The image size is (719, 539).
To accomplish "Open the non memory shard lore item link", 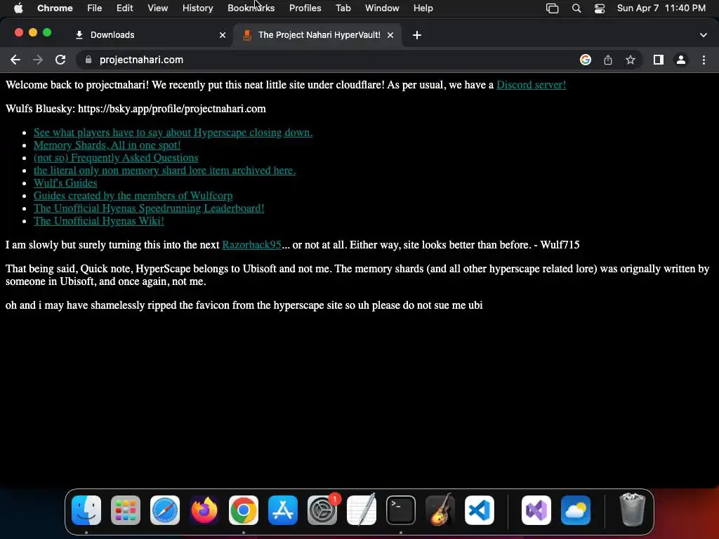I will (164, 171).
